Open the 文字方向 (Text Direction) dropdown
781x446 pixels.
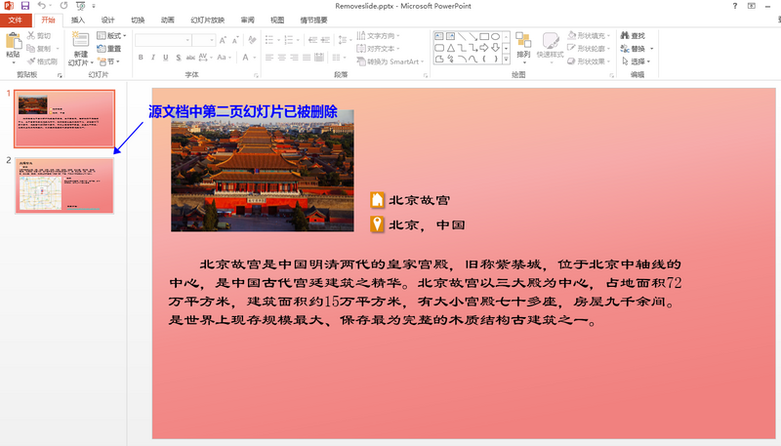click(378, 36)
